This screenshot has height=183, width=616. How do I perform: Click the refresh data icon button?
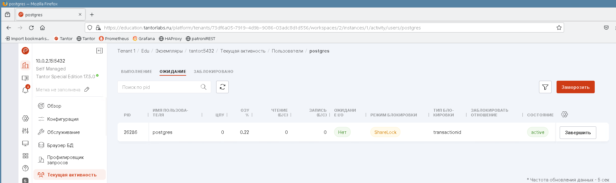point(222,87)
